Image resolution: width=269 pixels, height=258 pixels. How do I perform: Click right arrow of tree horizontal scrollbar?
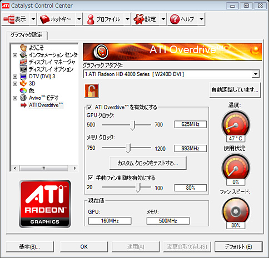click(75, 168)
